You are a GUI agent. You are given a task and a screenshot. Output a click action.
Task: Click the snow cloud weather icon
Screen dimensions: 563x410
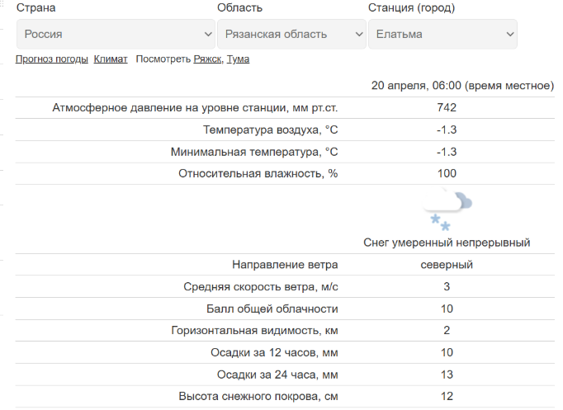447,210
